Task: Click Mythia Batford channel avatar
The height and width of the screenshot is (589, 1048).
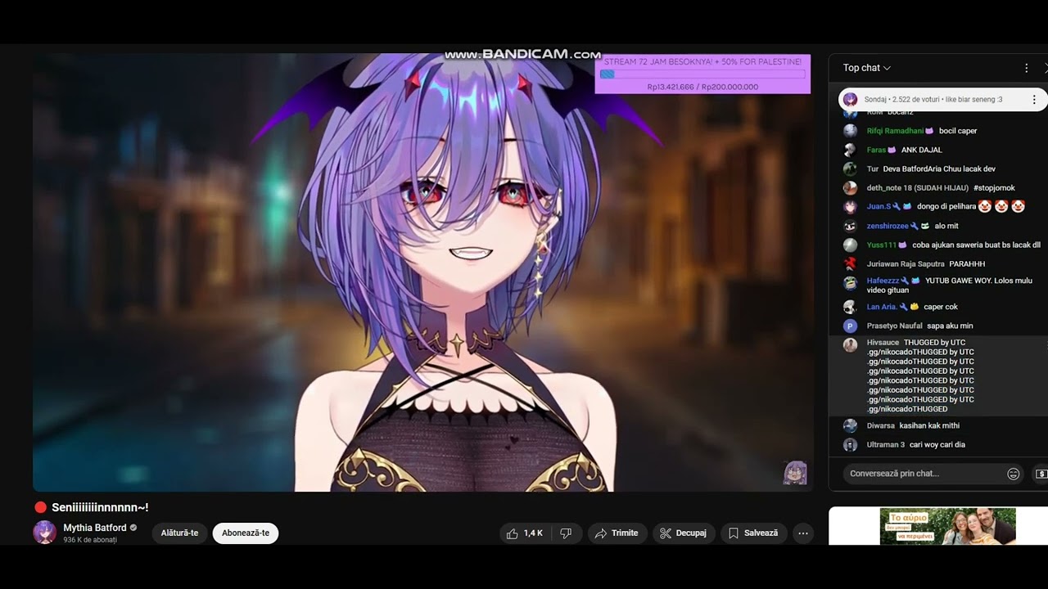Action: 44,533
